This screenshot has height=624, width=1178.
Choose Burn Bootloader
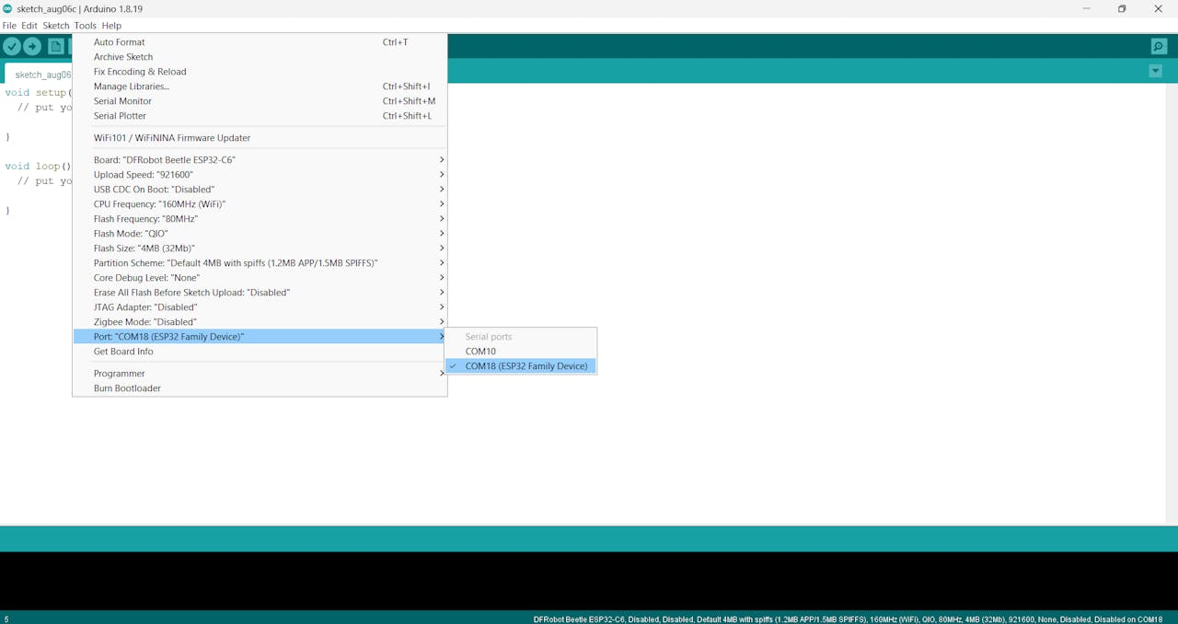click(x=260, y=388)
